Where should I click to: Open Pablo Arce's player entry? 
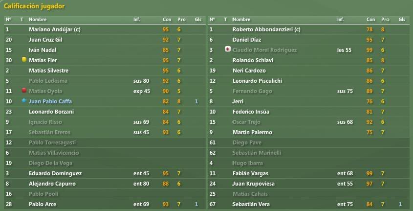point(43,204)
